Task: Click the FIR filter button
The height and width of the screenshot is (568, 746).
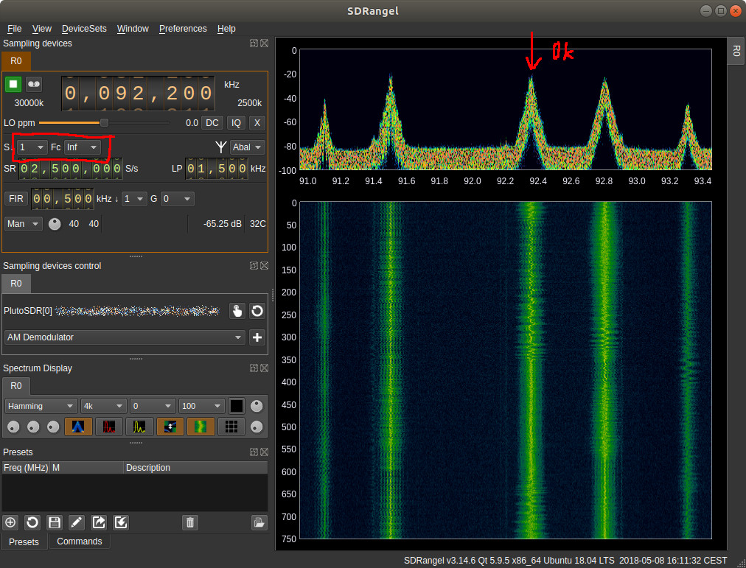Action: pyautogui.click(x=15, y=198)
